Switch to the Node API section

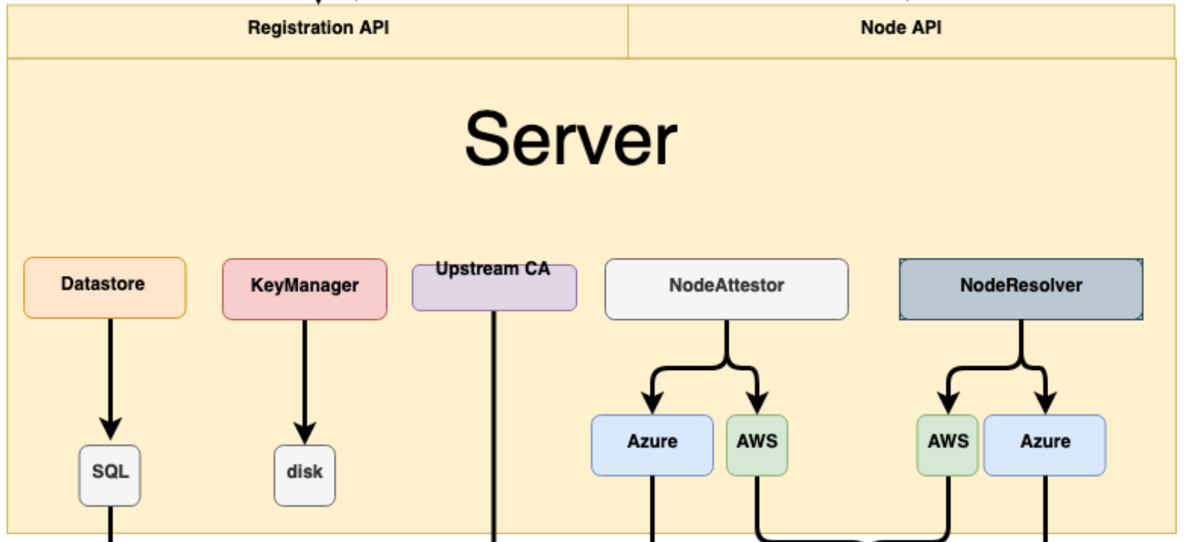[900, 29]
